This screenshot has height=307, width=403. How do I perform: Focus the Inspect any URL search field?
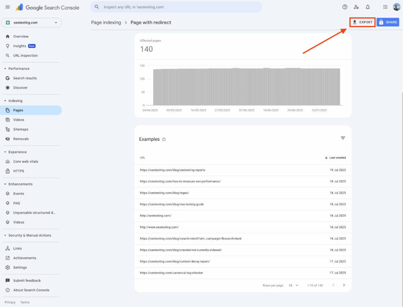pyautogui.click(x=176, y=7)
